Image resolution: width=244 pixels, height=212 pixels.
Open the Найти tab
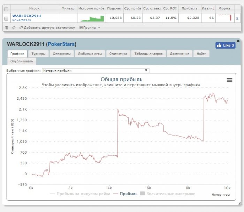coord(201,54)
